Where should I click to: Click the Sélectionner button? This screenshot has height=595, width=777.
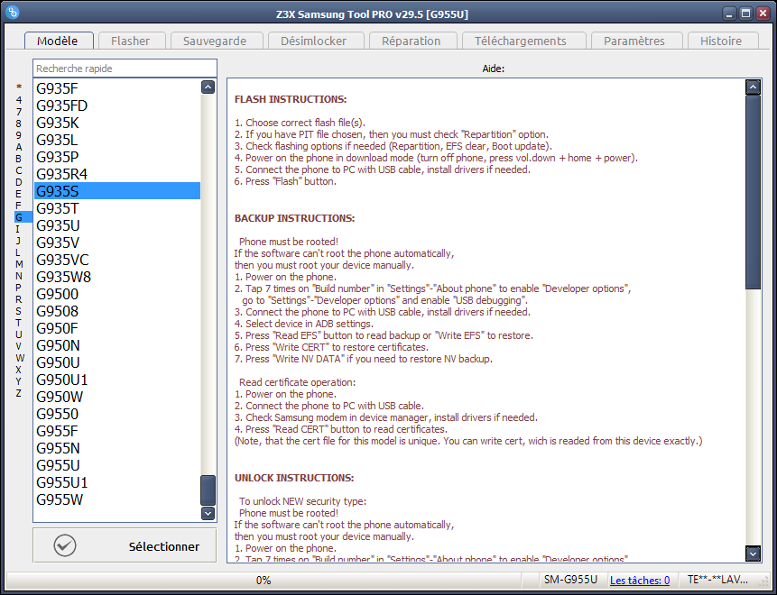(x=125, y=545)
